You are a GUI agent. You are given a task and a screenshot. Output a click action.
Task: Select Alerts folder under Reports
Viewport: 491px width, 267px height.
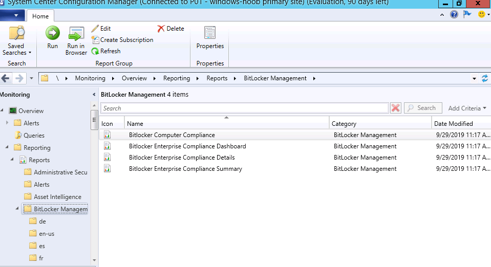click(41, 185)
